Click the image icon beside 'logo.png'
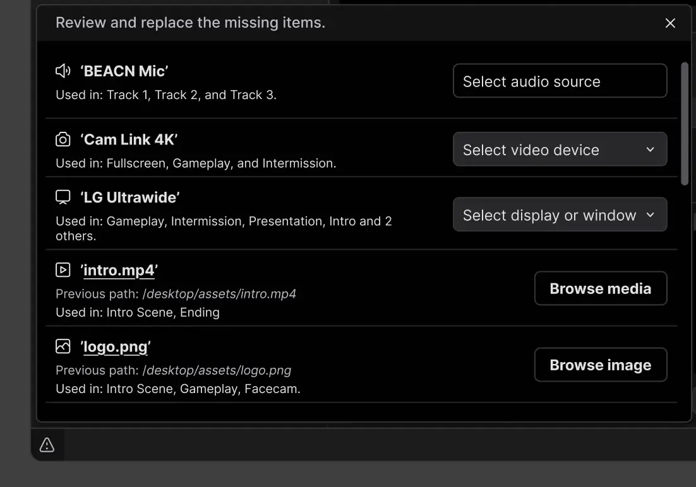The image size is (696, 487). point(63,346)
